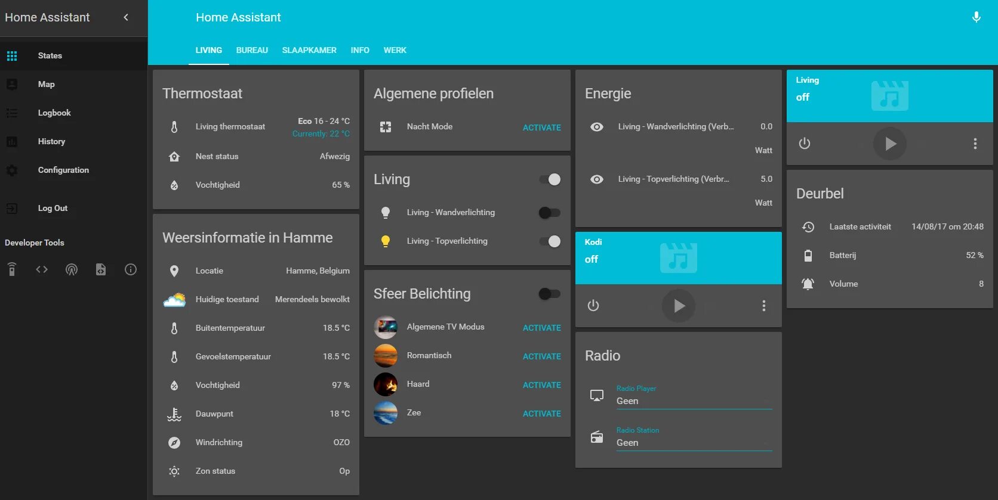Image resolution: width=998 pixels, height=500 pixels.
Task: Collapse the sidebar with chevron arrow
Action: [x=126, y=17]
